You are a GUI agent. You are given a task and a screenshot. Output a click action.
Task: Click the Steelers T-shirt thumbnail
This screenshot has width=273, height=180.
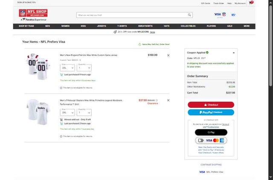click(38, 112)
